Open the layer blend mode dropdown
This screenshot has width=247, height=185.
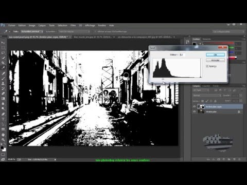[x=207, y=96]
